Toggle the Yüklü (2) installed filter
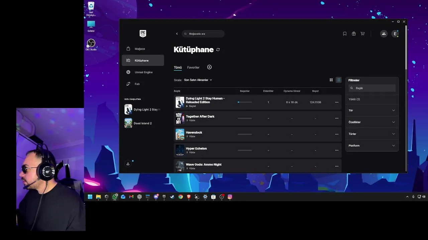Image resolution: width=428 pixels, height=240 pixels. click(354, 99)
